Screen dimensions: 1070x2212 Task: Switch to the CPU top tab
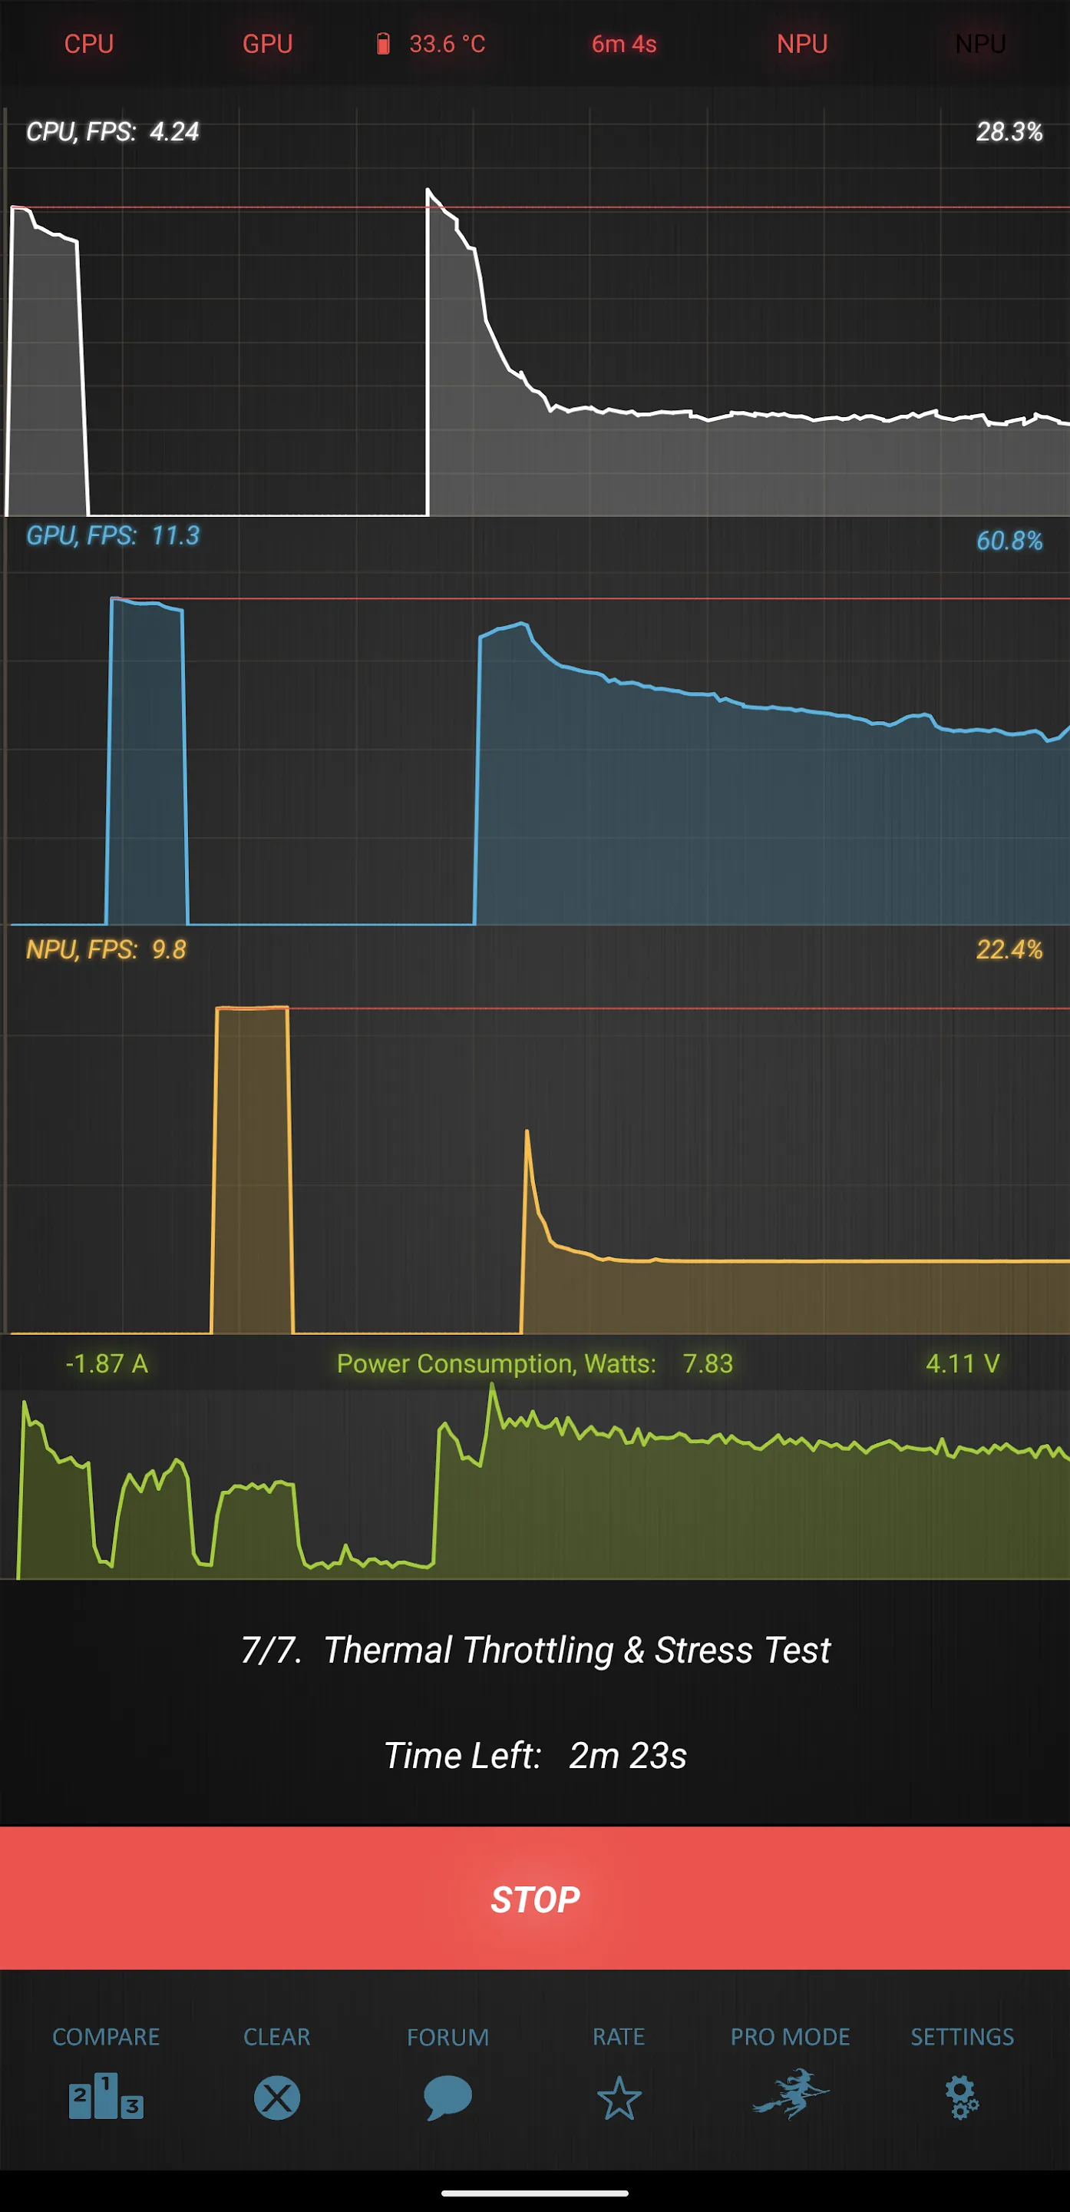tap(89, 44)
